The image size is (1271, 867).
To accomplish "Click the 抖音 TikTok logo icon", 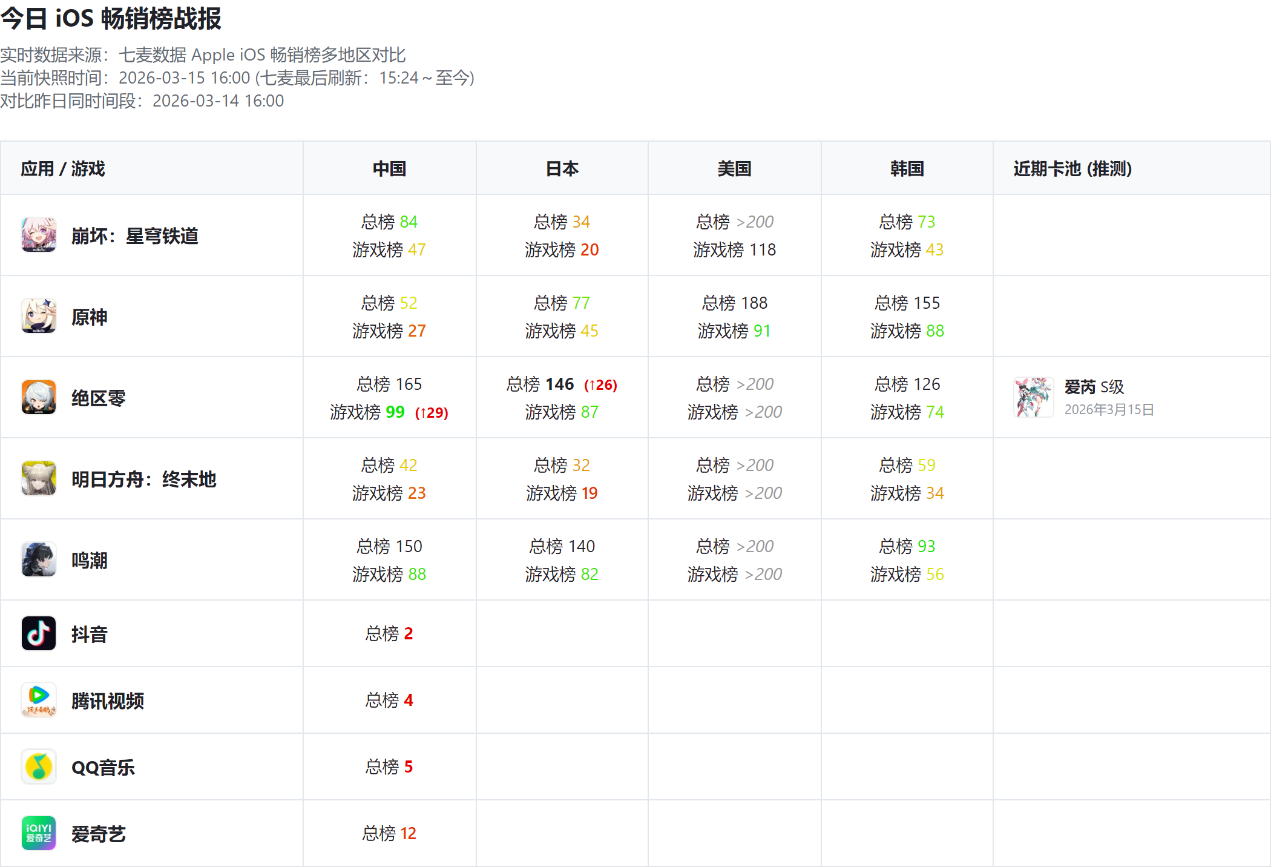I will [x=39, y=633].
